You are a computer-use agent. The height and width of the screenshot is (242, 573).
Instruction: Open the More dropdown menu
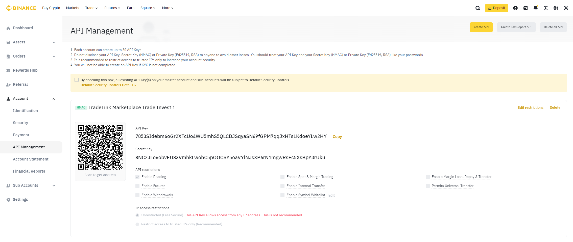click(168, 8)
